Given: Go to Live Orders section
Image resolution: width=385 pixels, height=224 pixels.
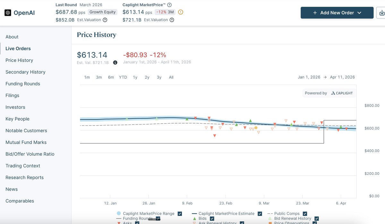Looking at the screenshot, I should [x=18, y=48].
